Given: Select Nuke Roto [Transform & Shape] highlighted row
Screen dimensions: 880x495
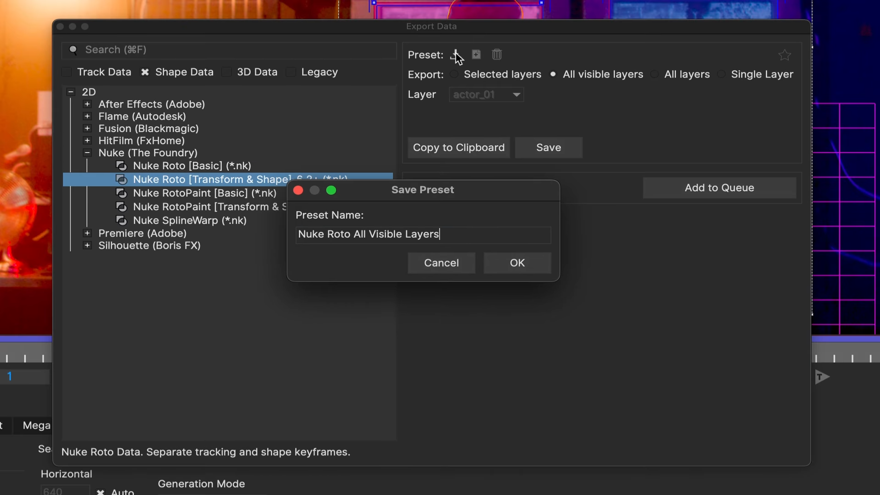Looking at the screenshot, I should pyautogui.click(x=228, y=179).
